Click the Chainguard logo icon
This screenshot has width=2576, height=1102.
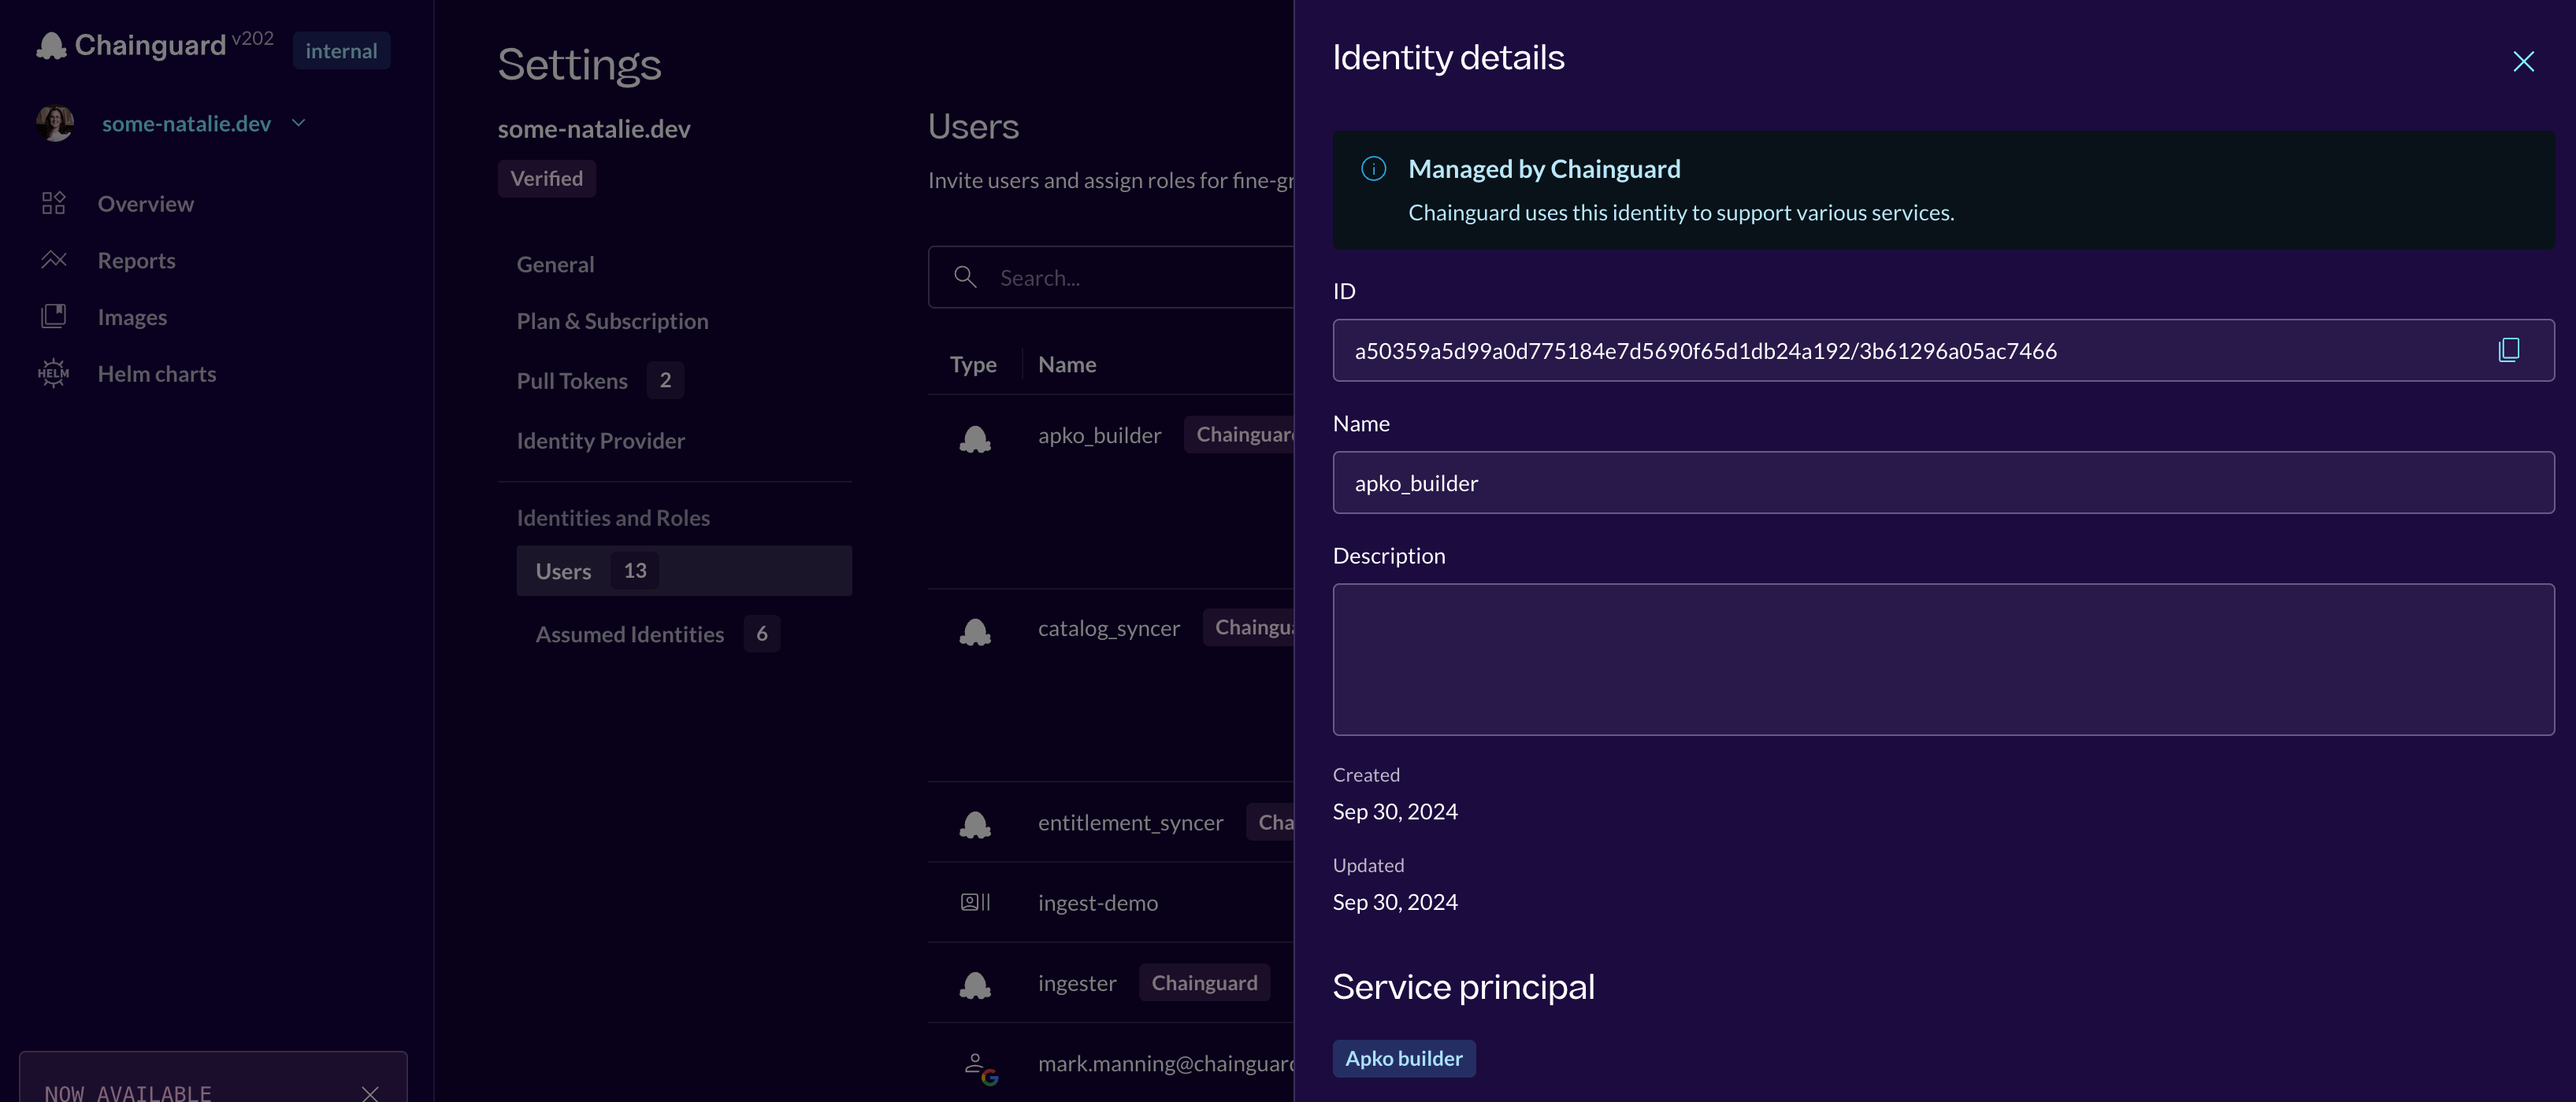[x=51, y=46]
